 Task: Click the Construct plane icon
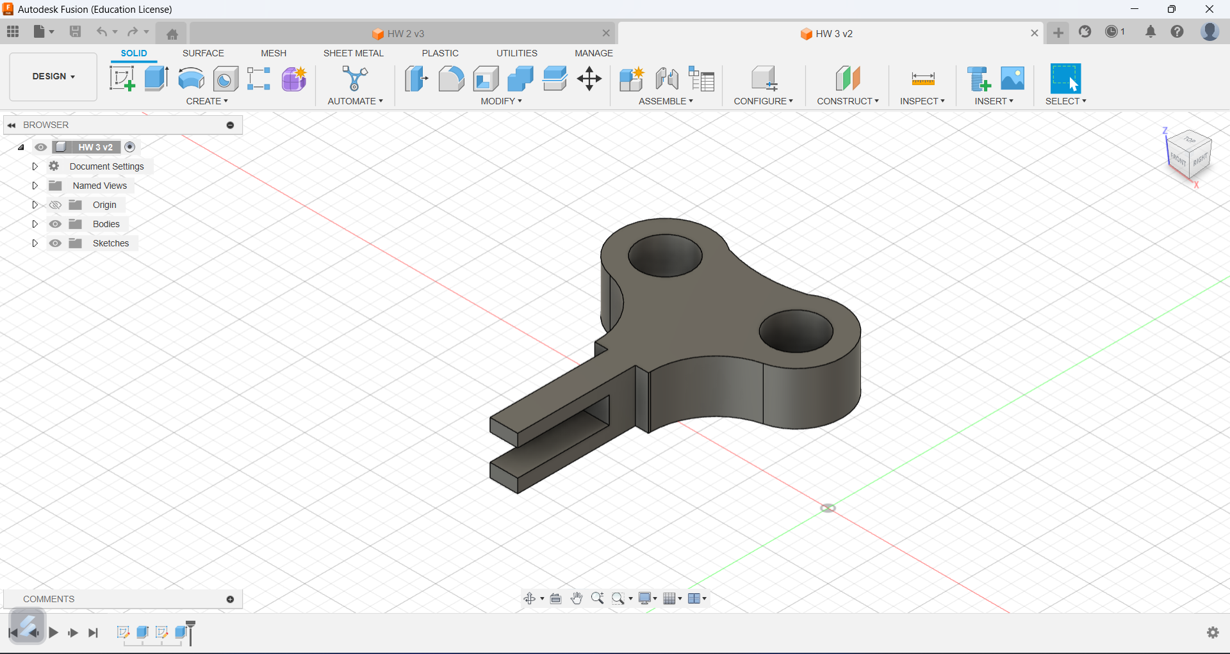pos(848,79)
